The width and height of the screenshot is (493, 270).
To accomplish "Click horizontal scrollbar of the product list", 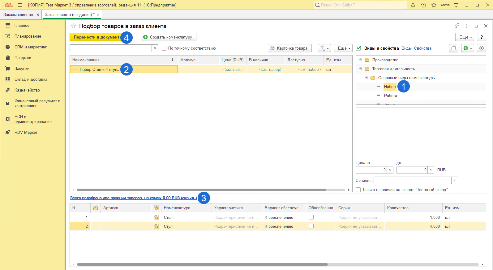I will tap(201, 190).
